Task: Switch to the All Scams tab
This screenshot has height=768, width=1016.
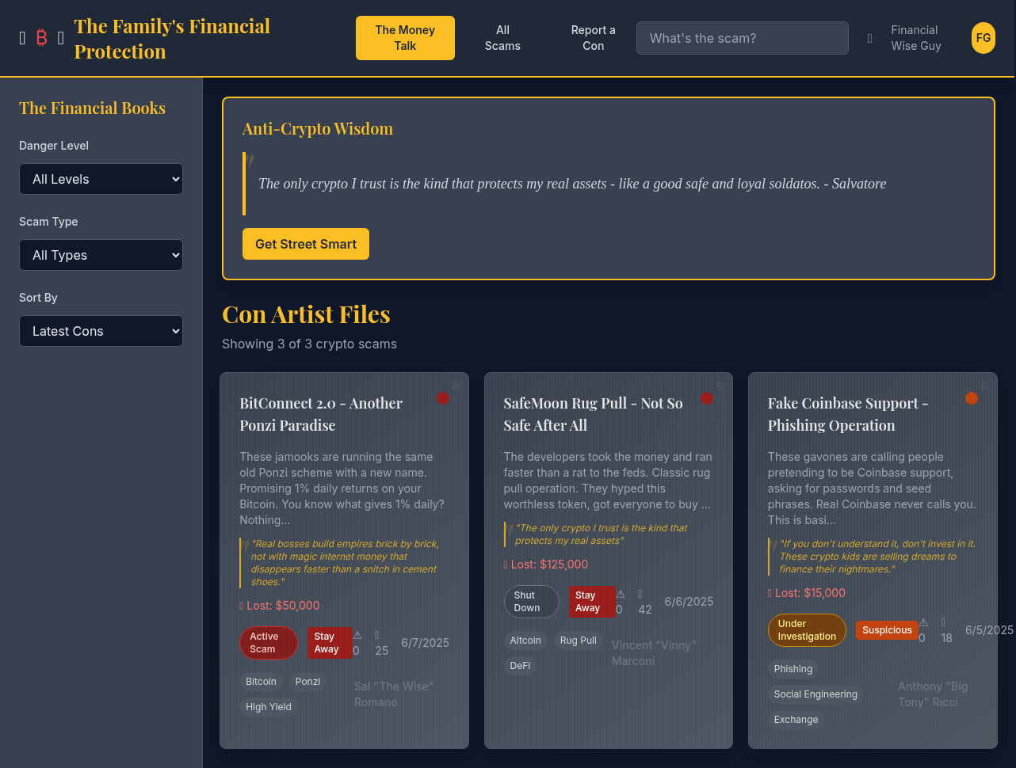Action: [x=502, y=38]
